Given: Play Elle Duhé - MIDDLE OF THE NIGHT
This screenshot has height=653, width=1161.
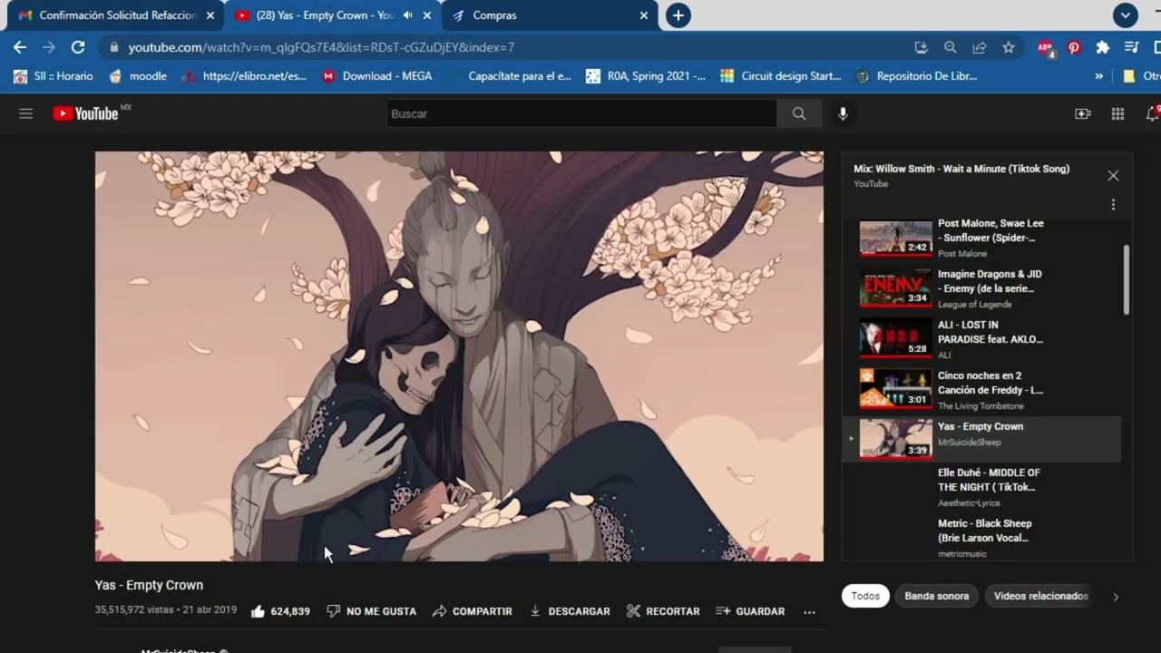Looking at the screenshot, I should 981,487.
